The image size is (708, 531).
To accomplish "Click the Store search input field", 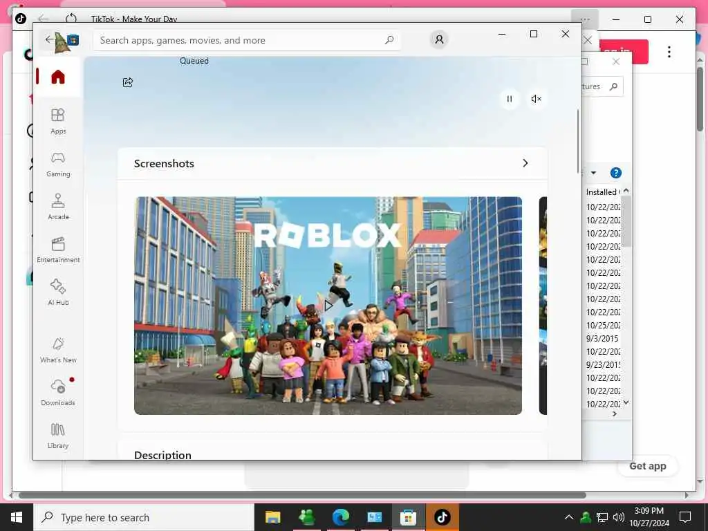I will pyautogui.click(x=247, y=40).
